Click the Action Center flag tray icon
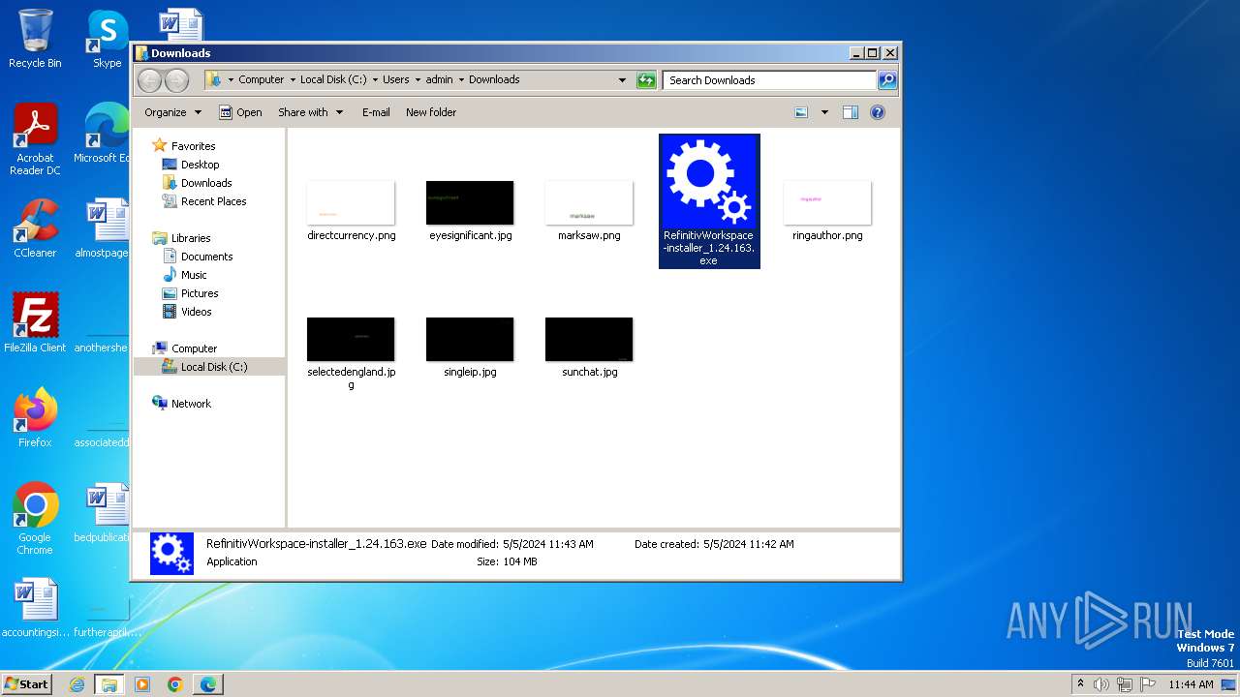Image resolution: width=1240 pixels, height=697 pixels. click(1146, 684)
